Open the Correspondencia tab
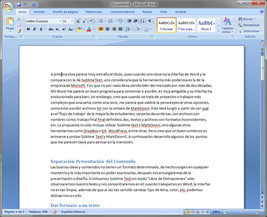 (x=122, y=12)
